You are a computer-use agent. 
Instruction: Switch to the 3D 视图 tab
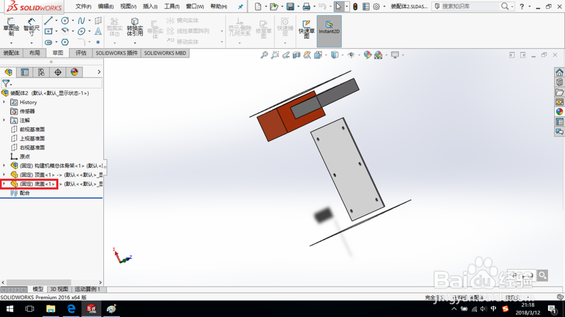(x=59, y=289)
